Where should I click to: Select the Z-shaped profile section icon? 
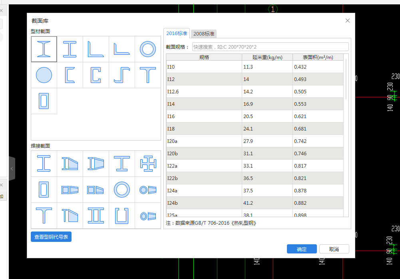point(122,75)
